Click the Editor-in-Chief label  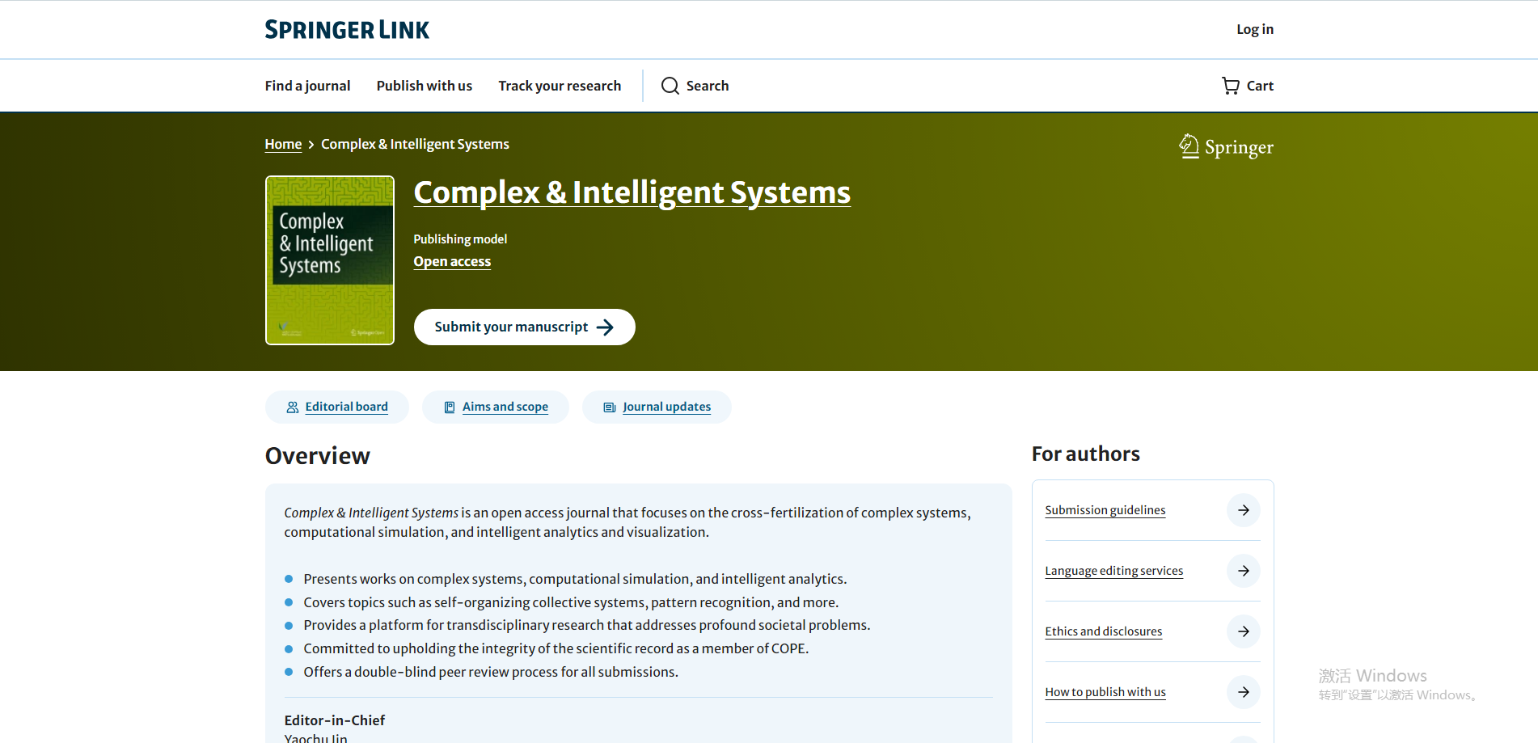click(x=335, y=720)
